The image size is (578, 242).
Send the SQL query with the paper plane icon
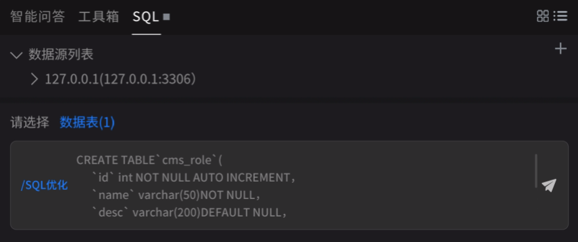[x=549, y=185]
